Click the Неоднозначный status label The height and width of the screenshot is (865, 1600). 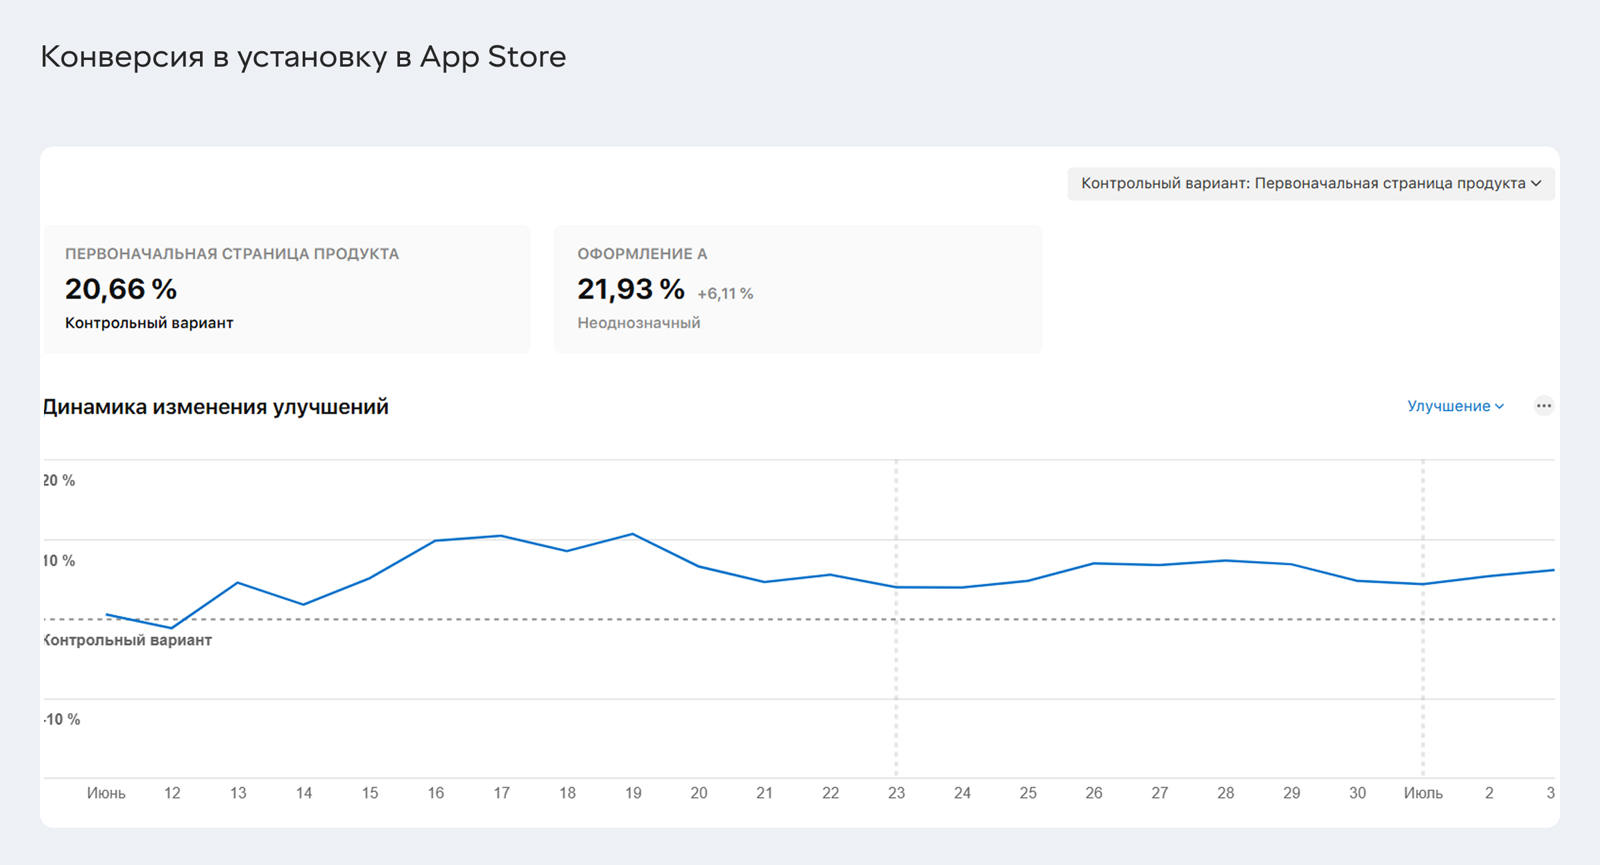pos(638,323)
